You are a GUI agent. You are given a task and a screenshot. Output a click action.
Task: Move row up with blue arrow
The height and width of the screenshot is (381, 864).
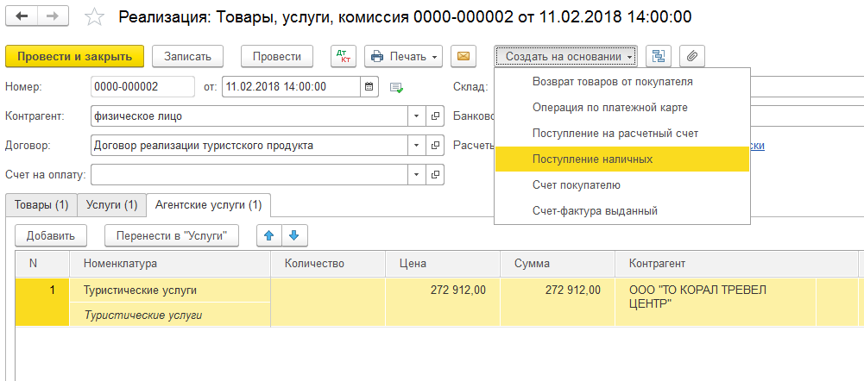[x=270, y=235]
